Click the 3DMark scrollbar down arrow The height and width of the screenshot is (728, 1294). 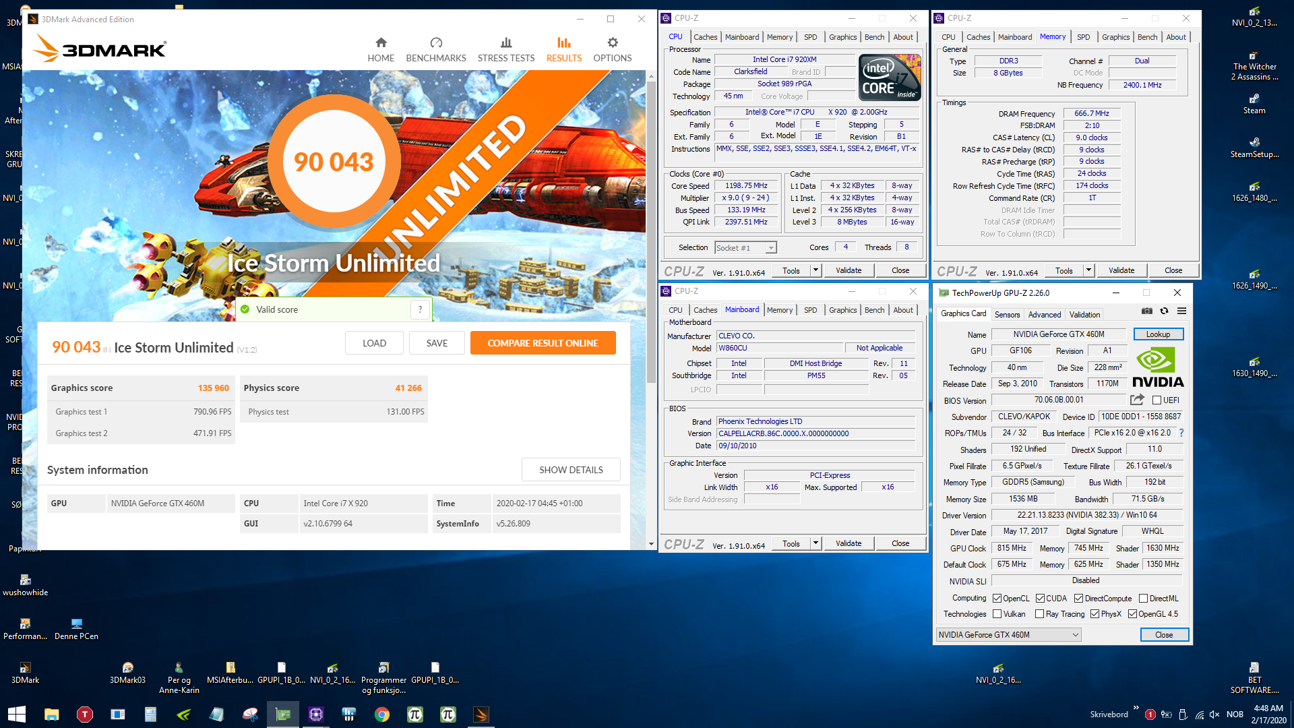pyautogui.click(x=651, y=544)
